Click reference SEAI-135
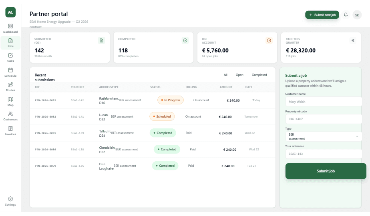This screenshot has width=370, height=216. [x=77, y=166]
